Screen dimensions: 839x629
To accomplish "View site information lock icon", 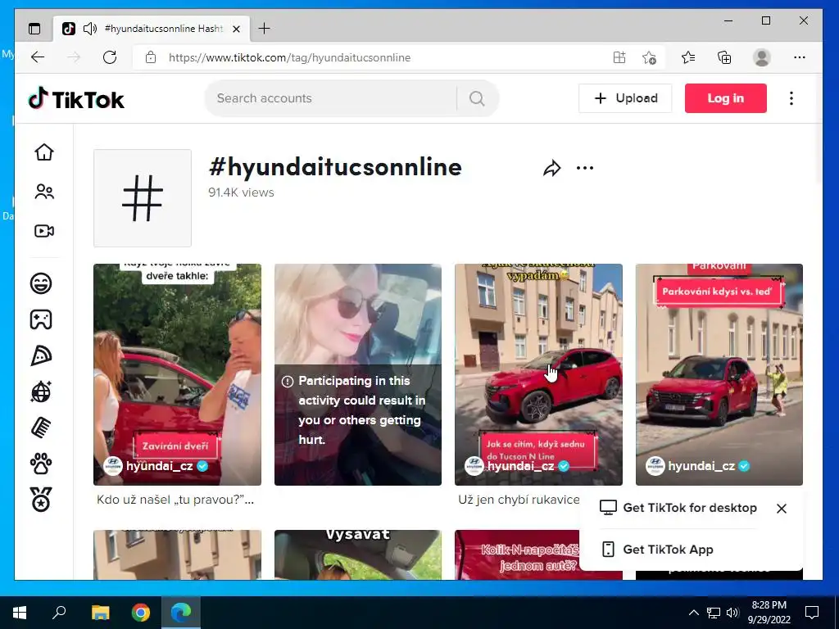I will tap(151, 57).
